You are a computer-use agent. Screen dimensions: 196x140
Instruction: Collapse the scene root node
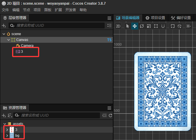pyautogui.click(x=4, y=34)
